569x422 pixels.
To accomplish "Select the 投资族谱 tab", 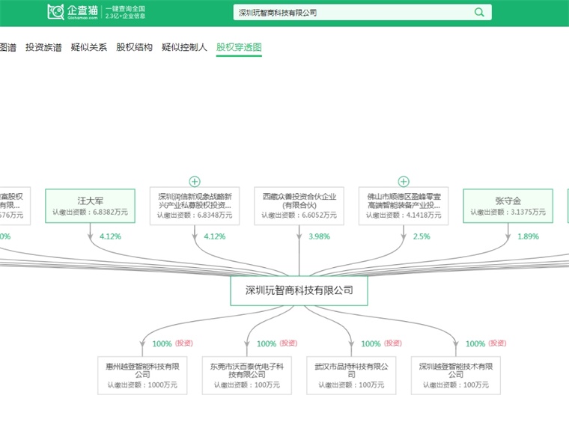I will [x=43, y=47].
